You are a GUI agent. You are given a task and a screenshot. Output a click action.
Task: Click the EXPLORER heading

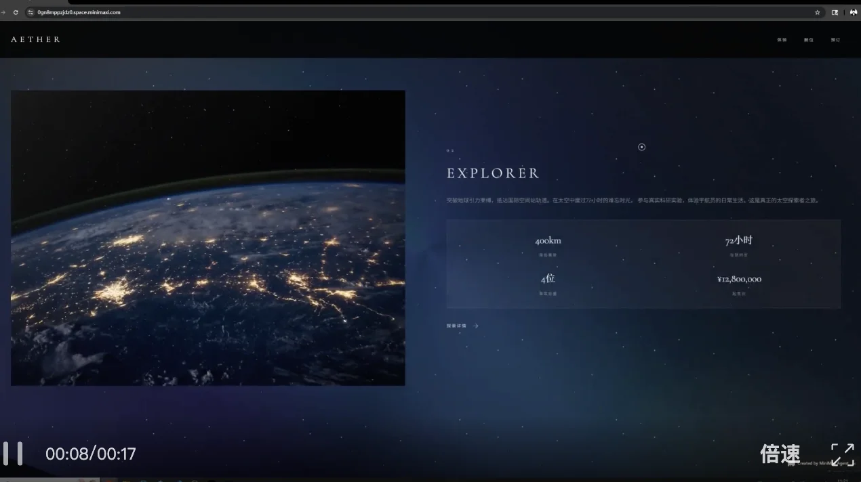coord(493,173)
